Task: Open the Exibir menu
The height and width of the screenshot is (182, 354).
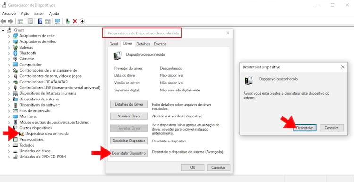Action: pos(39,13)
